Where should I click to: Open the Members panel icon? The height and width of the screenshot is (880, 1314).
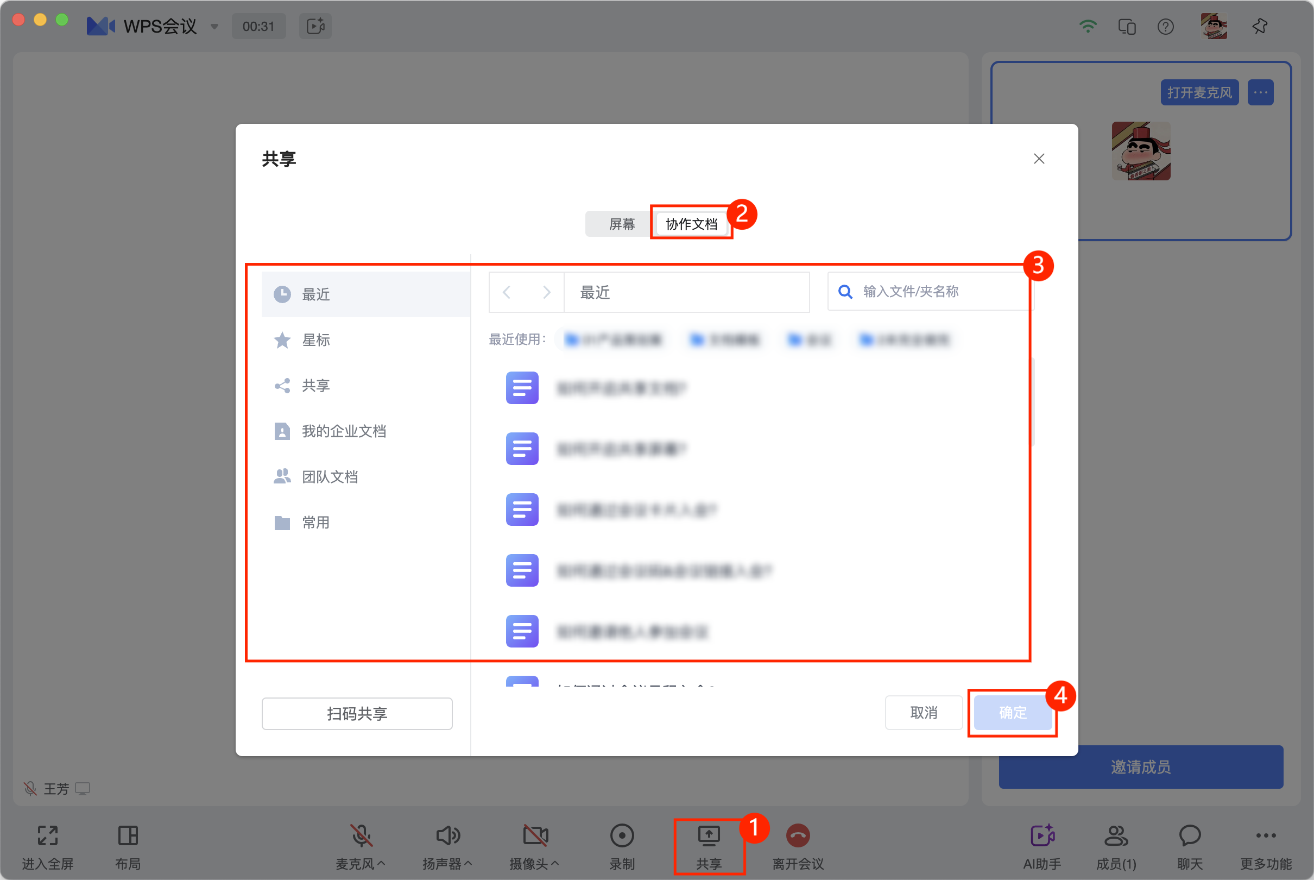(1115, 835)
